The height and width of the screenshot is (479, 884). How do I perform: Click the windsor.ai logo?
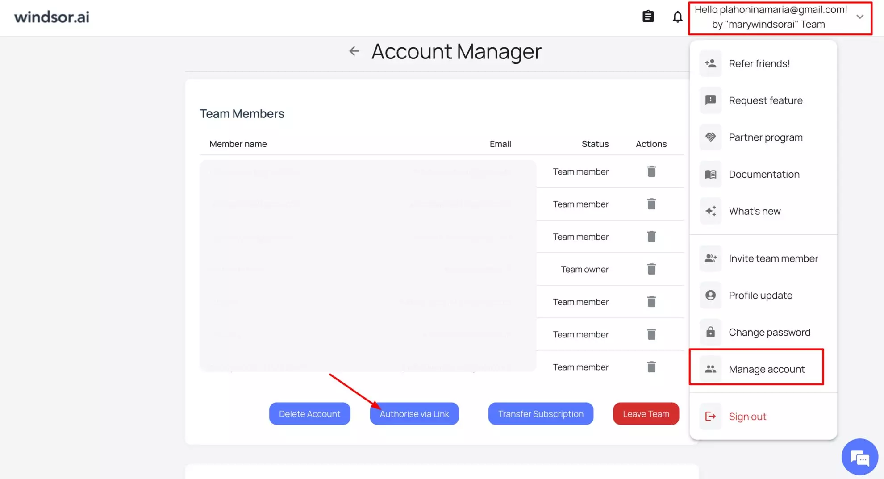click(51, 17)
